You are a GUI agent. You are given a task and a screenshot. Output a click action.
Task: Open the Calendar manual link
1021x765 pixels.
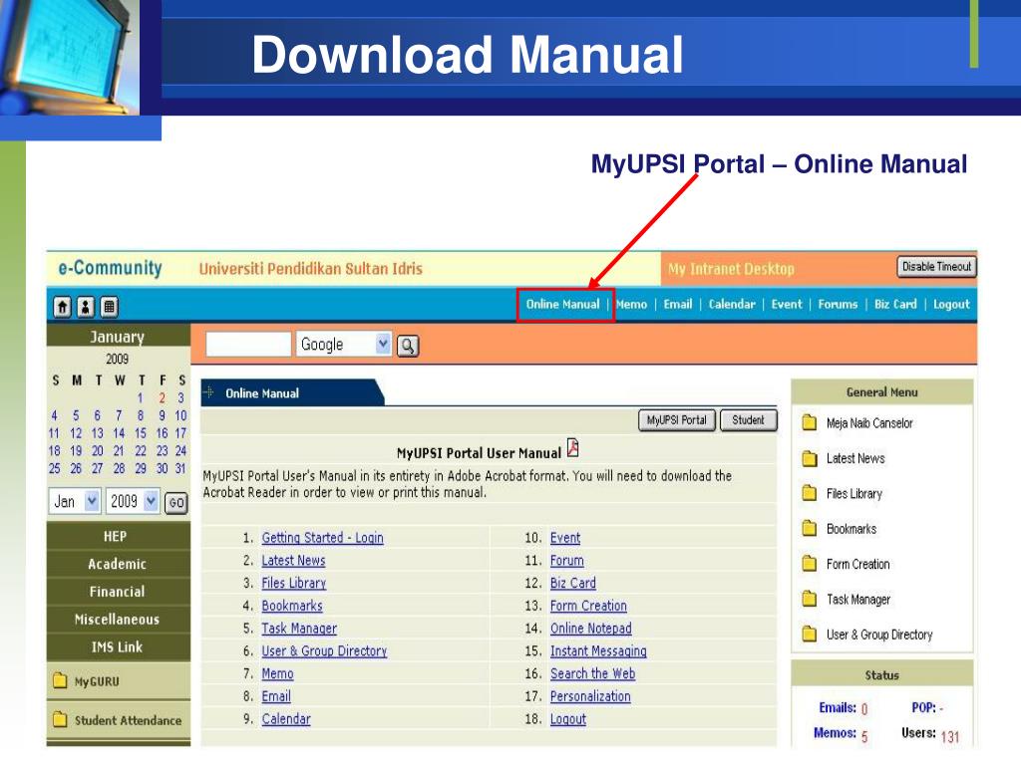[286, 719]
